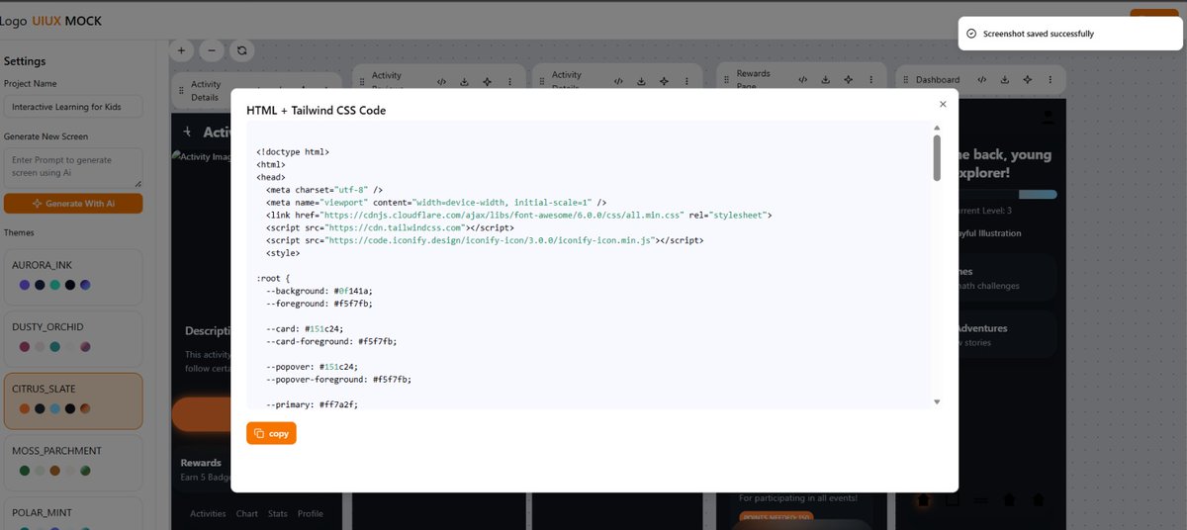Click the "Screenshot saved successfully" toast message
The width and height of the screenshot is (1187, 530).
point(1039,34)
